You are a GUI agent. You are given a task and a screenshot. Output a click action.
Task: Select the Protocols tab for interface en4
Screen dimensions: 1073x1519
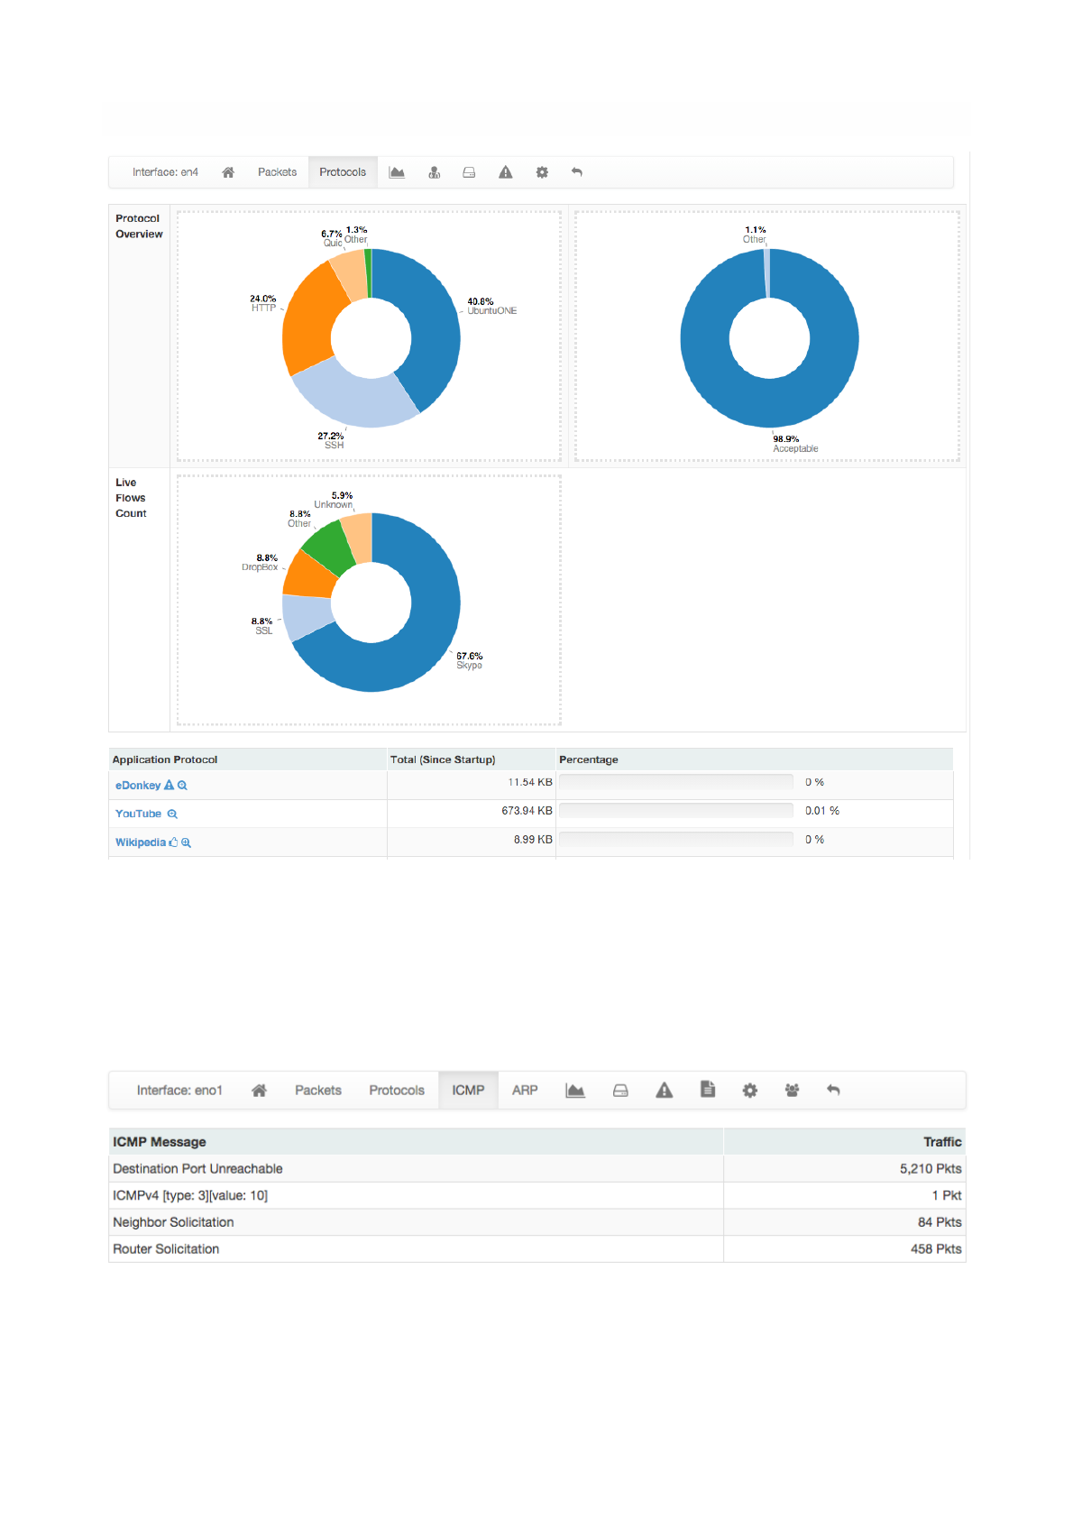tap(343, 172)
